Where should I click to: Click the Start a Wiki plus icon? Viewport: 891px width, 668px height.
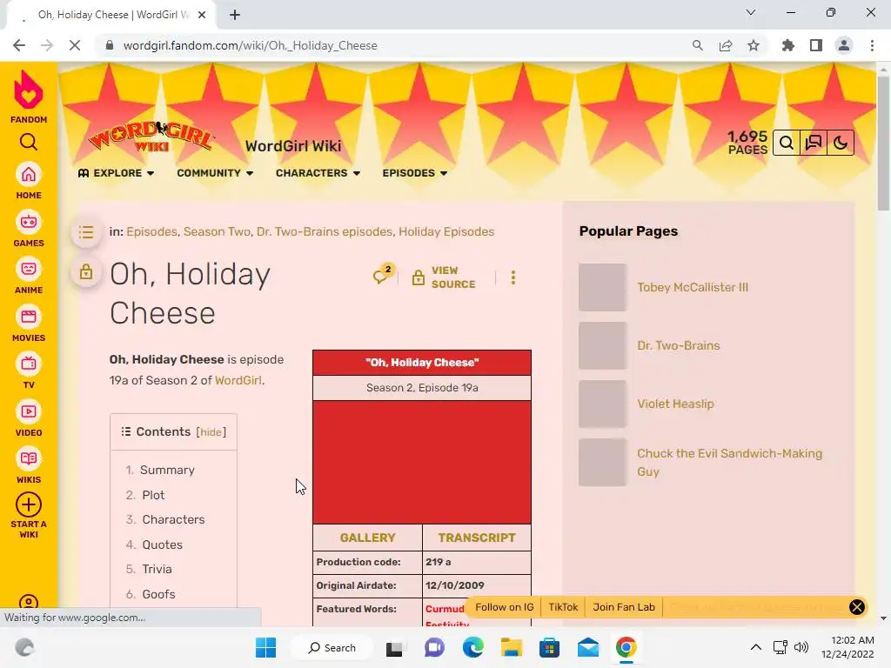tap(29, 504)
